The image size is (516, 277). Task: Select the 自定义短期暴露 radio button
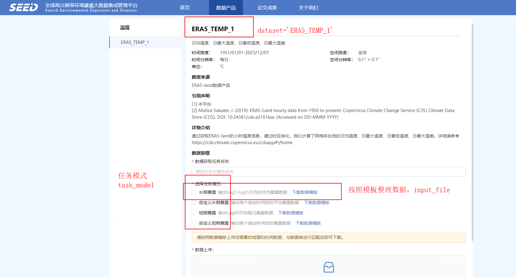[194, 223]
